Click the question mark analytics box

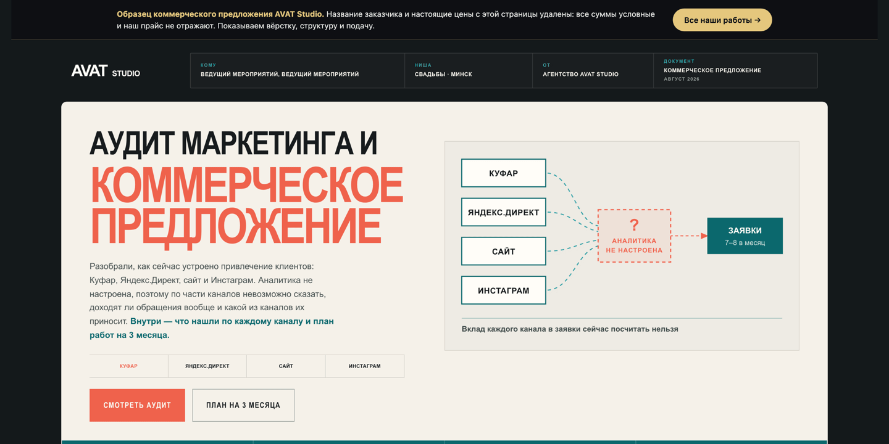pos(634,236)
